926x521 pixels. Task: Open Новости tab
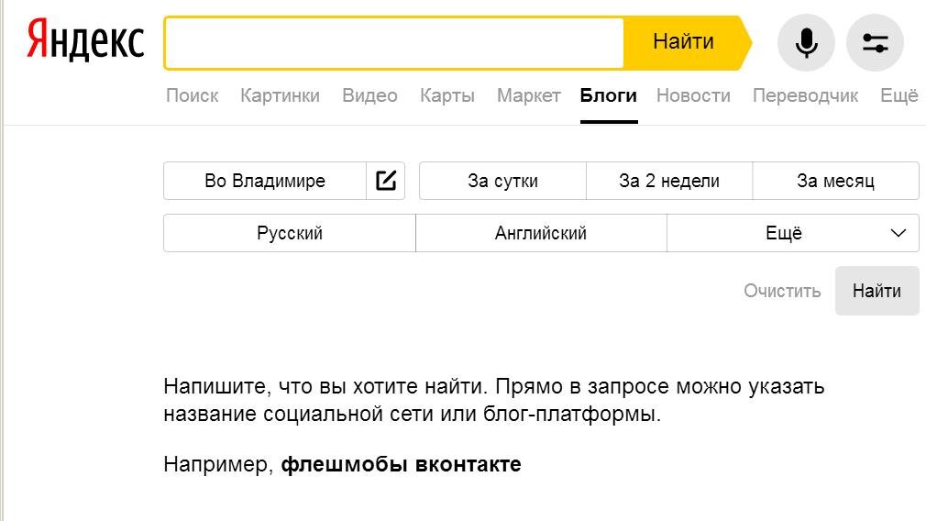[693, 95]
